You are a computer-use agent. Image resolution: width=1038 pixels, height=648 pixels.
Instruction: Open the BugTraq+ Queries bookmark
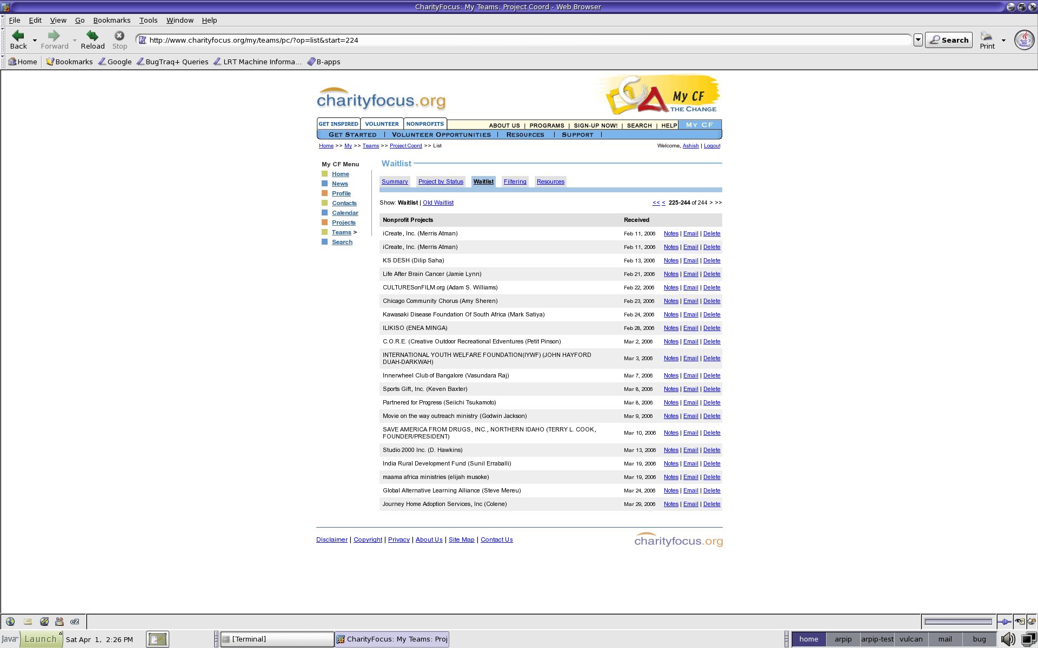pyautogui.click(x=172, y=62)
